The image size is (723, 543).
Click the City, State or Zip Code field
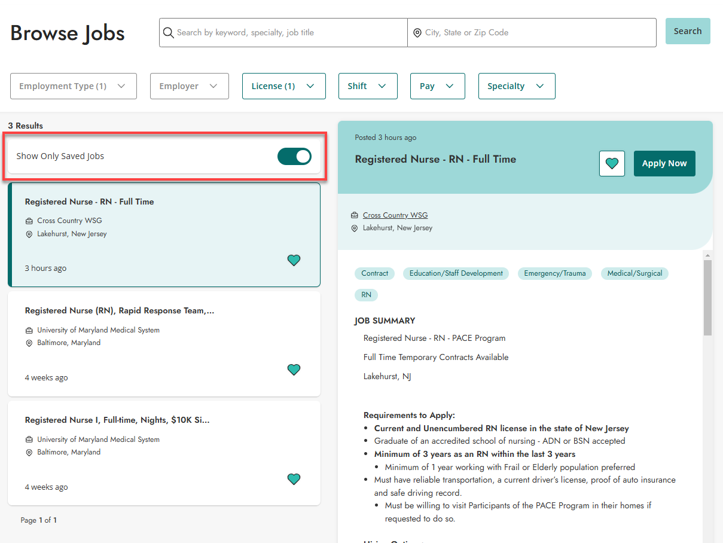pyautogui.click(x=532, y=32)
